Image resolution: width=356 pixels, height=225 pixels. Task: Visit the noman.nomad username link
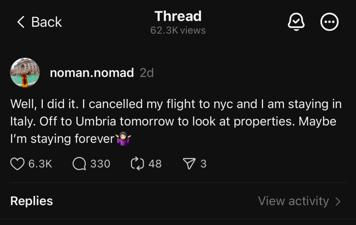92,73
